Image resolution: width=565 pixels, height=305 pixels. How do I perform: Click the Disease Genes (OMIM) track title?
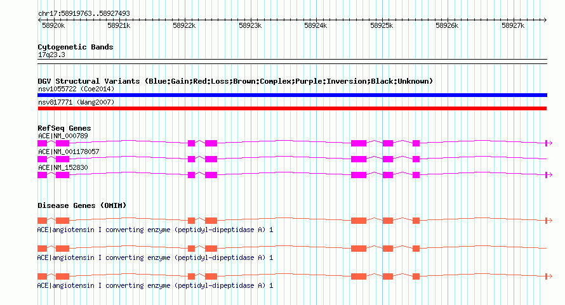(82, 205)
